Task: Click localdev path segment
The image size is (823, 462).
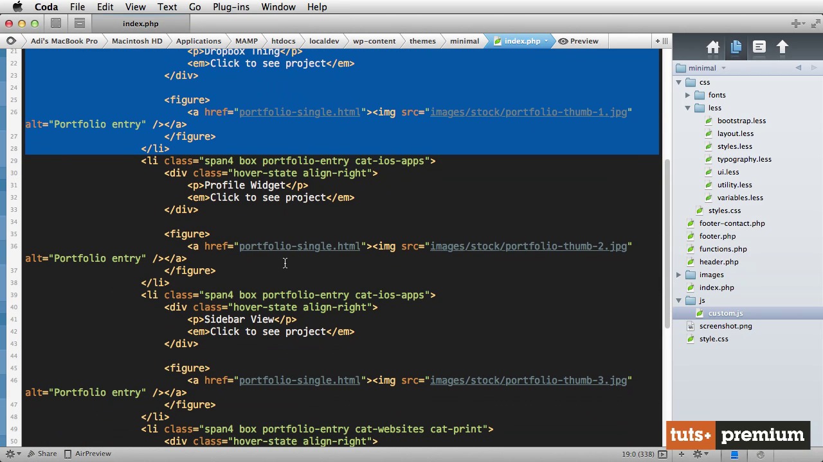Action: pos(324,41)
